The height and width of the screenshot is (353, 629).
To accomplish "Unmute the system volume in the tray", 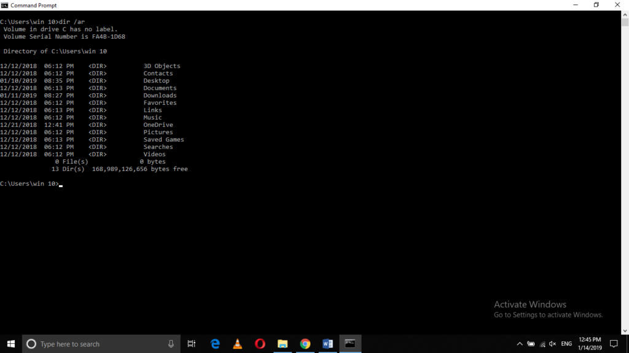I will point(552,344).
